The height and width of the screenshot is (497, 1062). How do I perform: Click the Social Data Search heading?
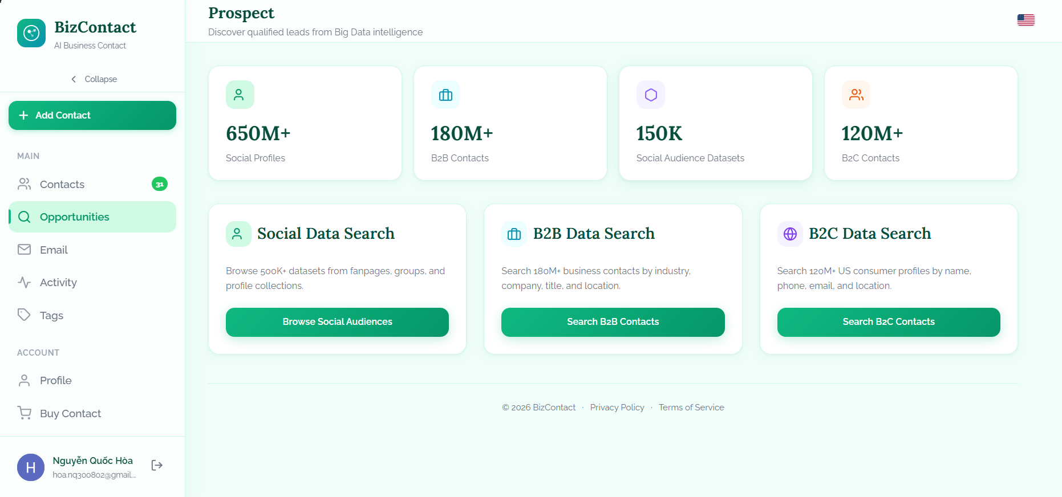click(326, 234)
